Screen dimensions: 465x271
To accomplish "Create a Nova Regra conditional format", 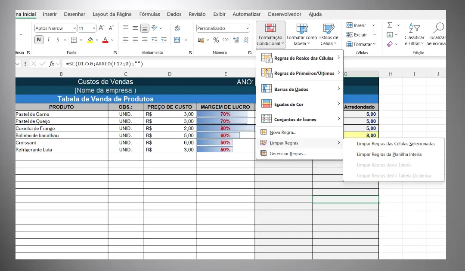I will [x=282, y=133].
